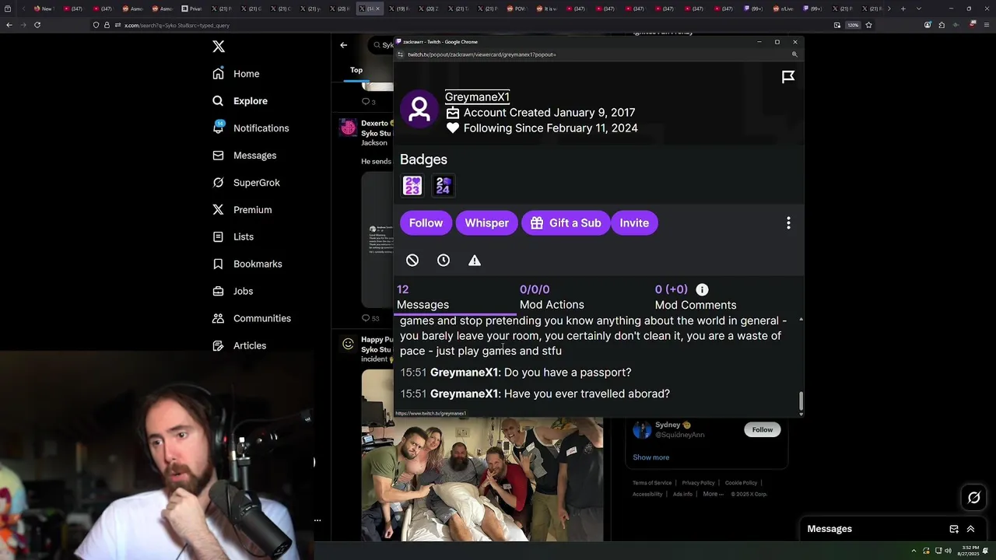
Task: Click browser bookmark star icon
Action: coord(868,25)
